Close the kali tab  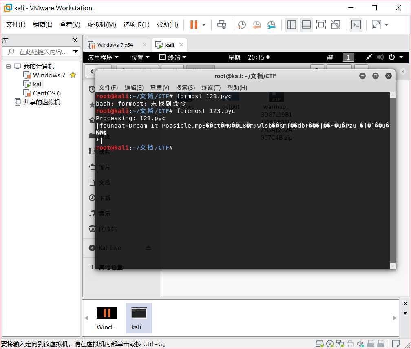tap(181, 45)
